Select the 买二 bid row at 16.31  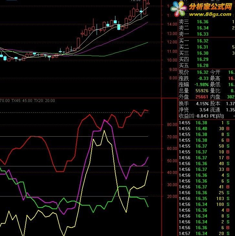(207, 47)
